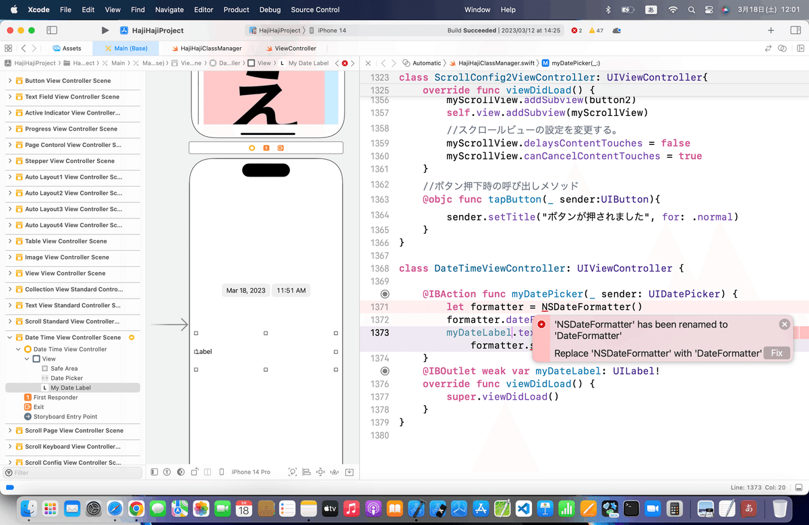This screenshot has height=525, width=809.
Task: Collapse Date Time View Controller Scene
Action: point(10,338)
